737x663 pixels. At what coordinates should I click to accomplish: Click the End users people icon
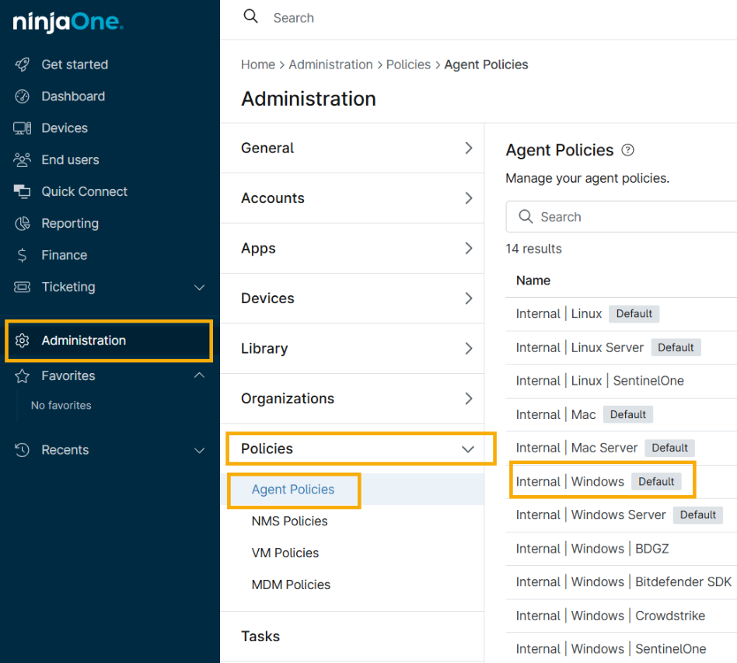pos(23,160)
